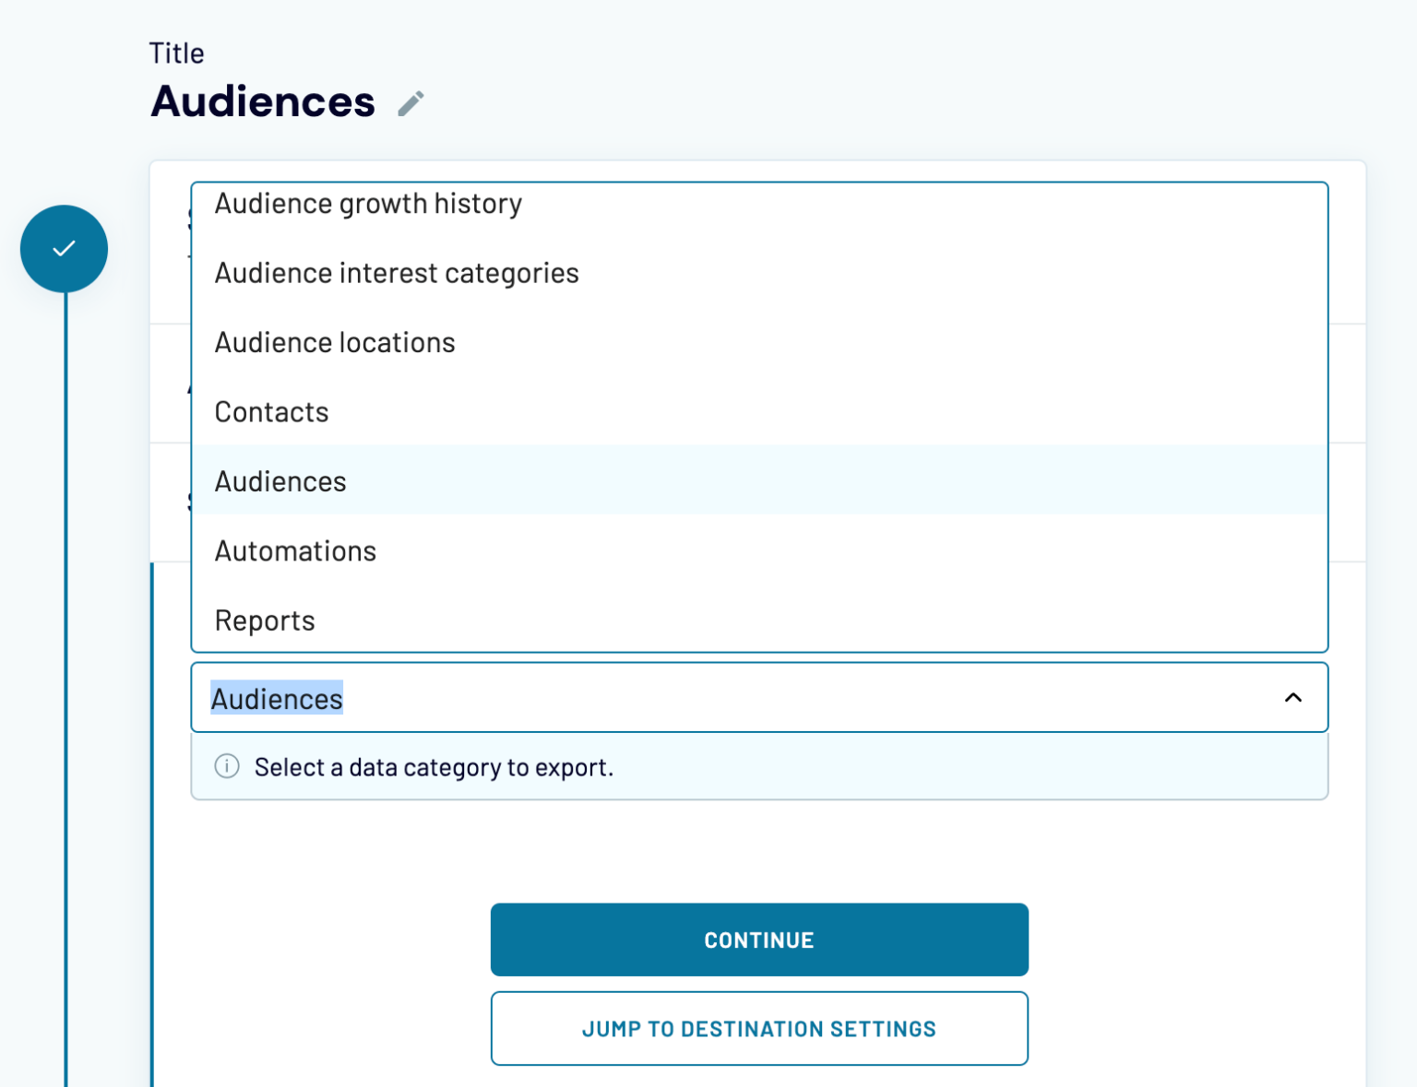Select "Audience interest categories" option

[397, 273]
